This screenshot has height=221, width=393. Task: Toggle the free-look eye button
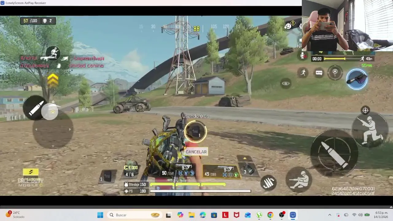[x=286, y=83]
